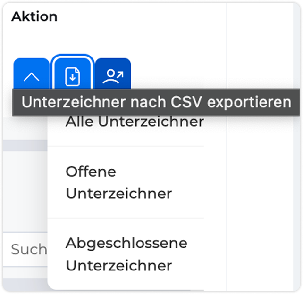Click the 'Unterzeichner nach CSV exportieren' tooltip

coord(156,102)
